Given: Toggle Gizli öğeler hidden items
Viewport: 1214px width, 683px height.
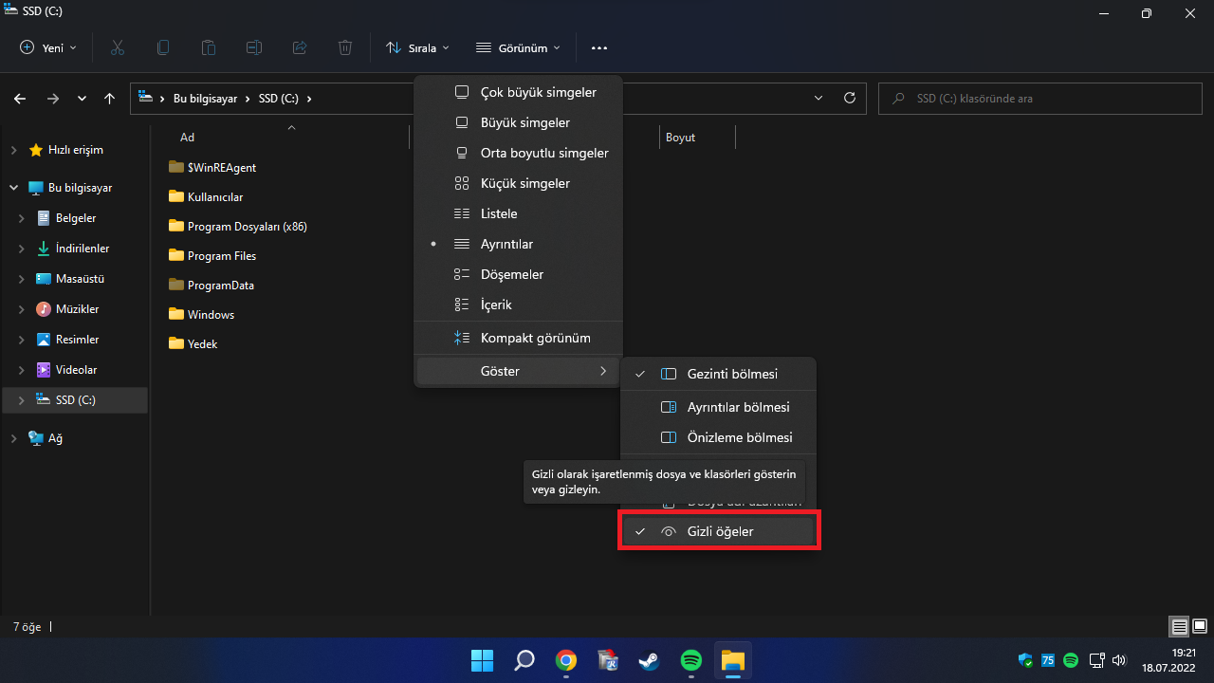Looking at the screenshot, I should point(718,531).
